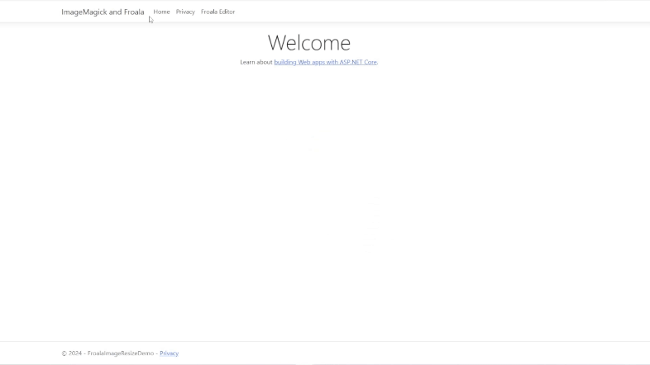This screenshot has width=650, height=365.
Task: Click the Welcome heading
Action: click(x=308, y=42)
